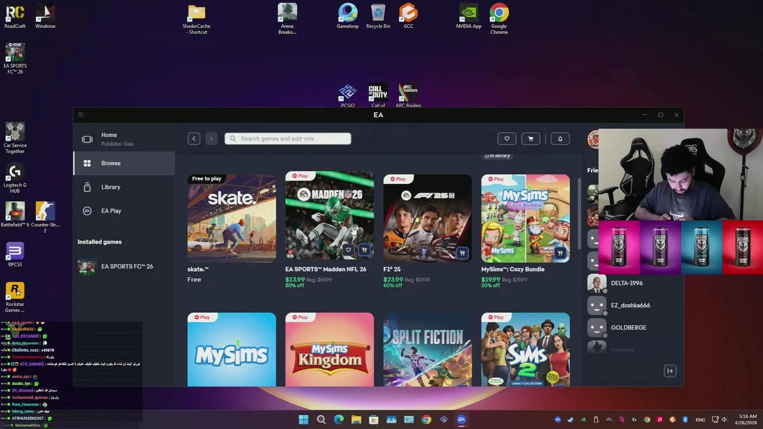This screenshot has height=429, width=763.
Task: Click the $23.99 F1 25 price
Action: tap(393, 279)
